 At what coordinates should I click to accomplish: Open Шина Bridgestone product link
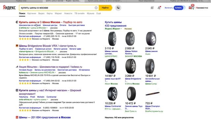[133, 80]
